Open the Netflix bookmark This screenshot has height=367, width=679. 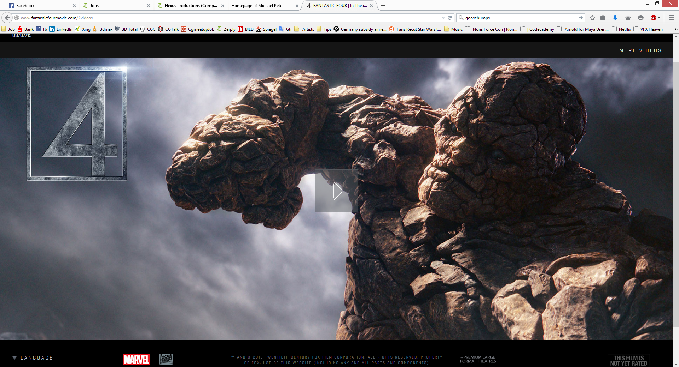click(621, 29)
